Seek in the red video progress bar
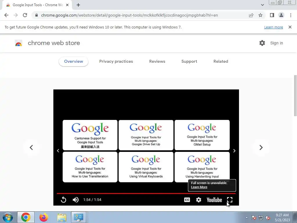 pos(146,193)
